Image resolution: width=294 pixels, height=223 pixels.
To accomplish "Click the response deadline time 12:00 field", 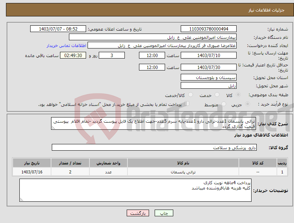I will (x=152, y=55).
